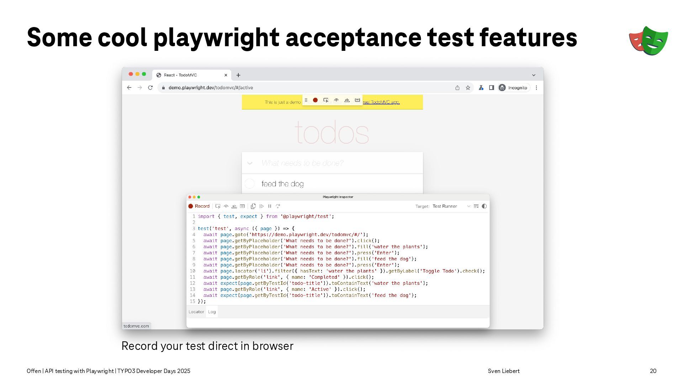Click code line 1 import statement
The image size is (683, 384).
266,216
